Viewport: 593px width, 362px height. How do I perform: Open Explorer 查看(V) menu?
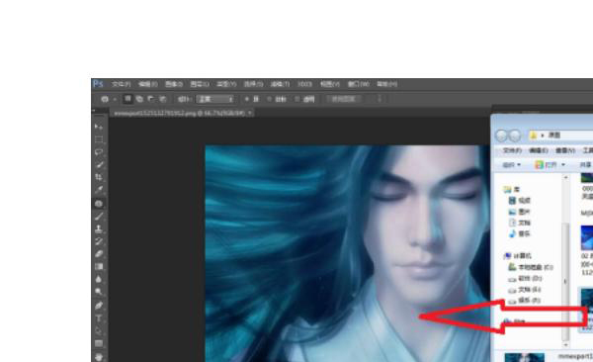[565, 150]
